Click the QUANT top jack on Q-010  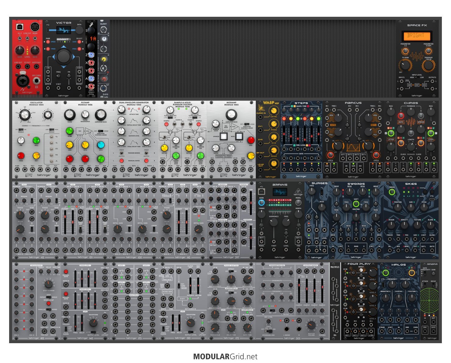click(x=104, y=30)
